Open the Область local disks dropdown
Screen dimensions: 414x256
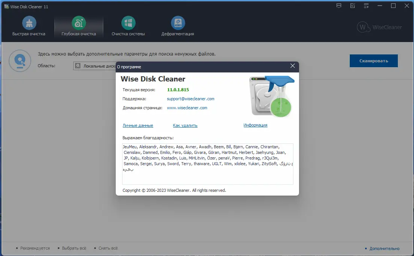click(94, 66)
